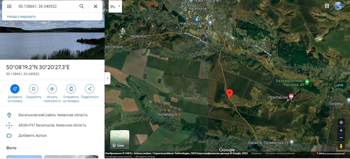Viewport: 350px width, 159px height.
Task: Toggle map layers via Слои thumbnail
Action: tap(120, 140)
